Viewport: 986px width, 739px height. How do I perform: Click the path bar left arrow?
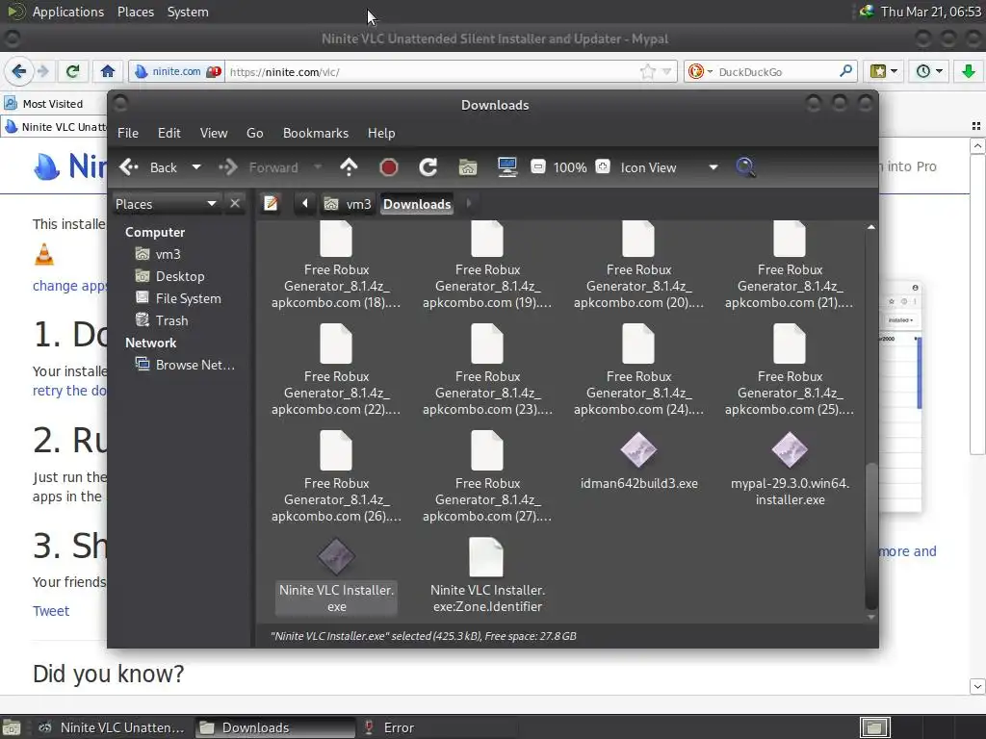tap(305, 204)
